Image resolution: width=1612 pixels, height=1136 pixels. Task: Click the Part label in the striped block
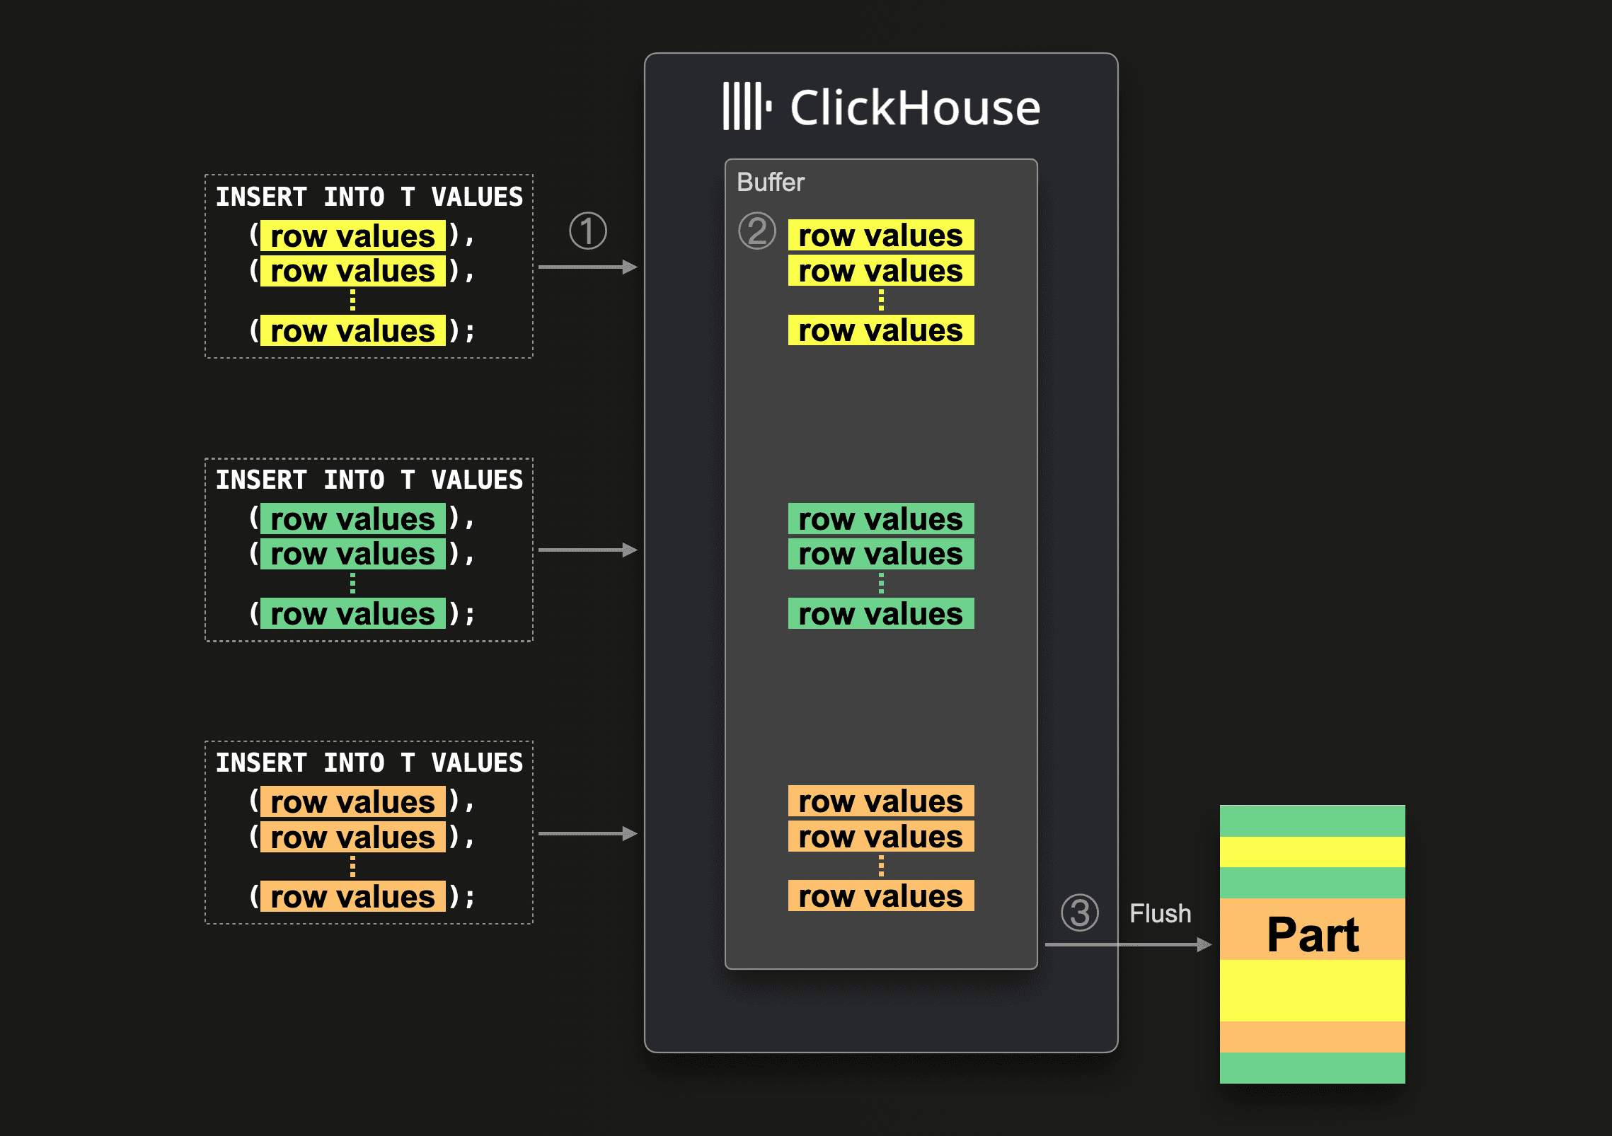1313,934
